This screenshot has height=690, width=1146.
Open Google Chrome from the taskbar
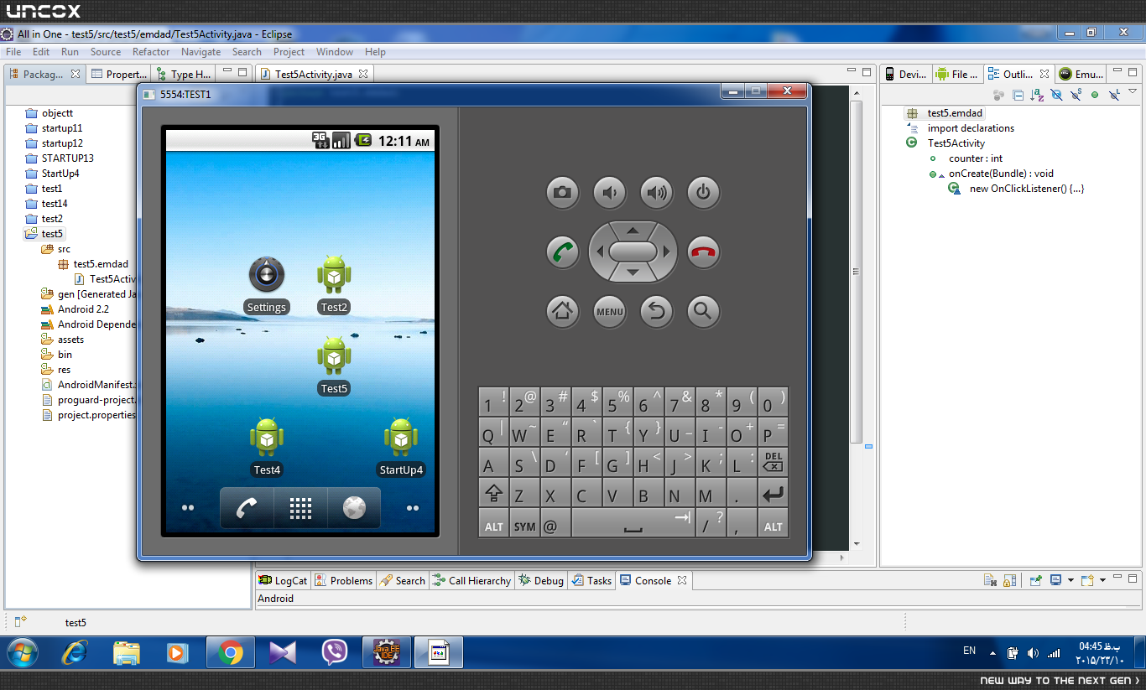pyautogui.click(x=230, y=652)
